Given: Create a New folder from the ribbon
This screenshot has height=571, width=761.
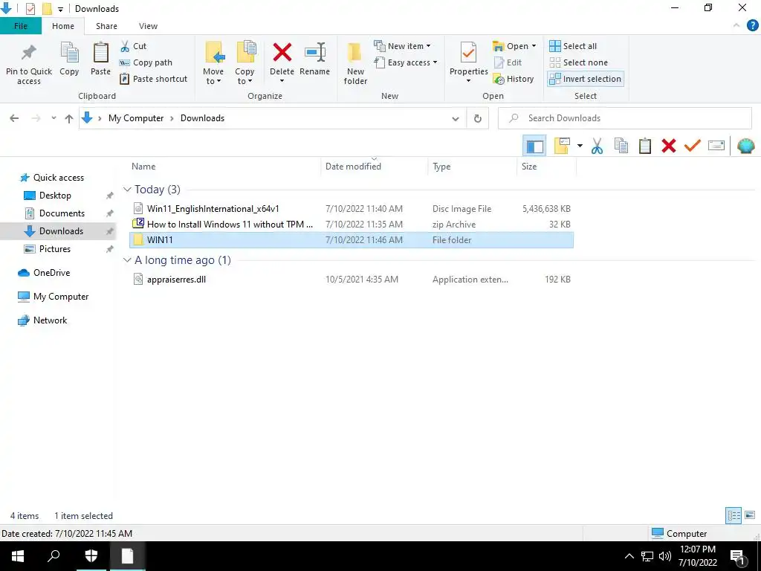Looking at the screenshot, I should 355,64.
